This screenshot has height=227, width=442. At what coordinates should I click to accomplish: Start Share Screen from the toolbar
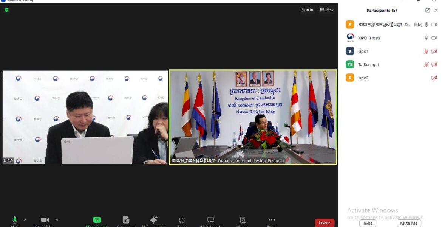[97, 220]
